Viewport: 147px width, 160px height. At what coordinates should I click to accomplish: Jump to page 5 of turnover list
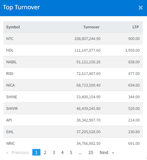(71, 153)
